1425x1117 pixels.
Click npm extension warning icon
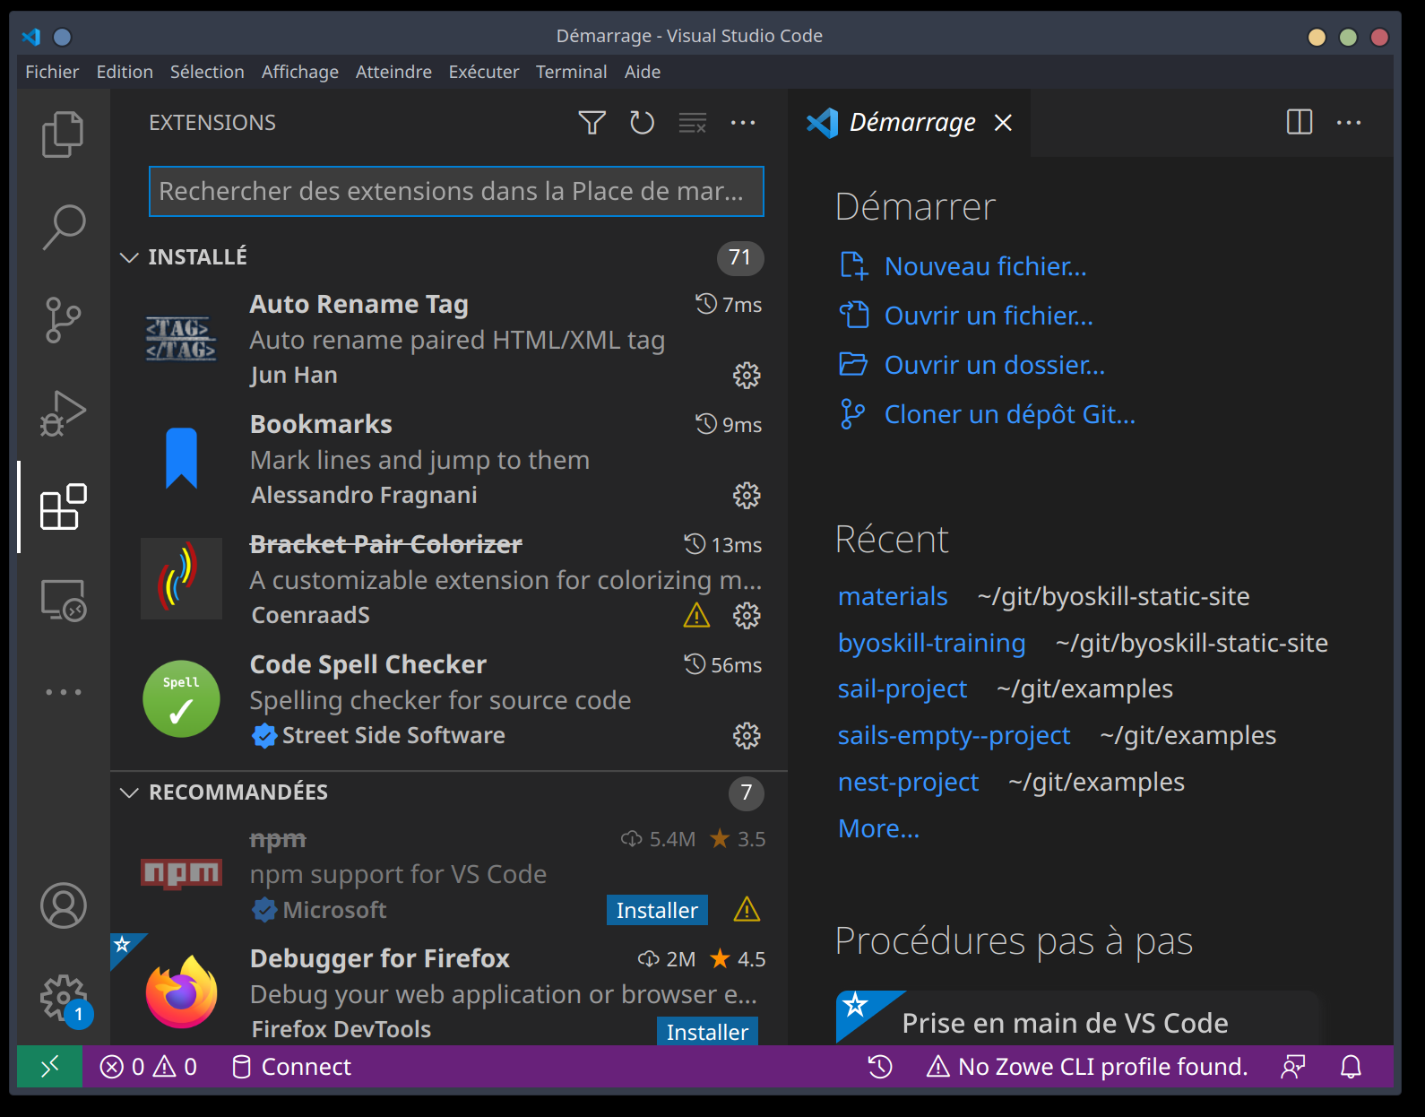(x=747, y=910)
